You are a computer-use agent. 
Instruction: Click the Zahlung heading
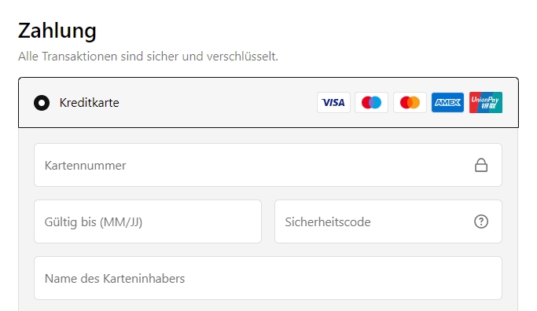[57, 31]
